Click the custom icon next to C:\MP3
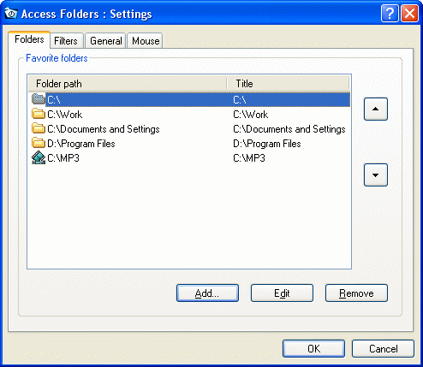The image size is (423, 367). point(39,158)
